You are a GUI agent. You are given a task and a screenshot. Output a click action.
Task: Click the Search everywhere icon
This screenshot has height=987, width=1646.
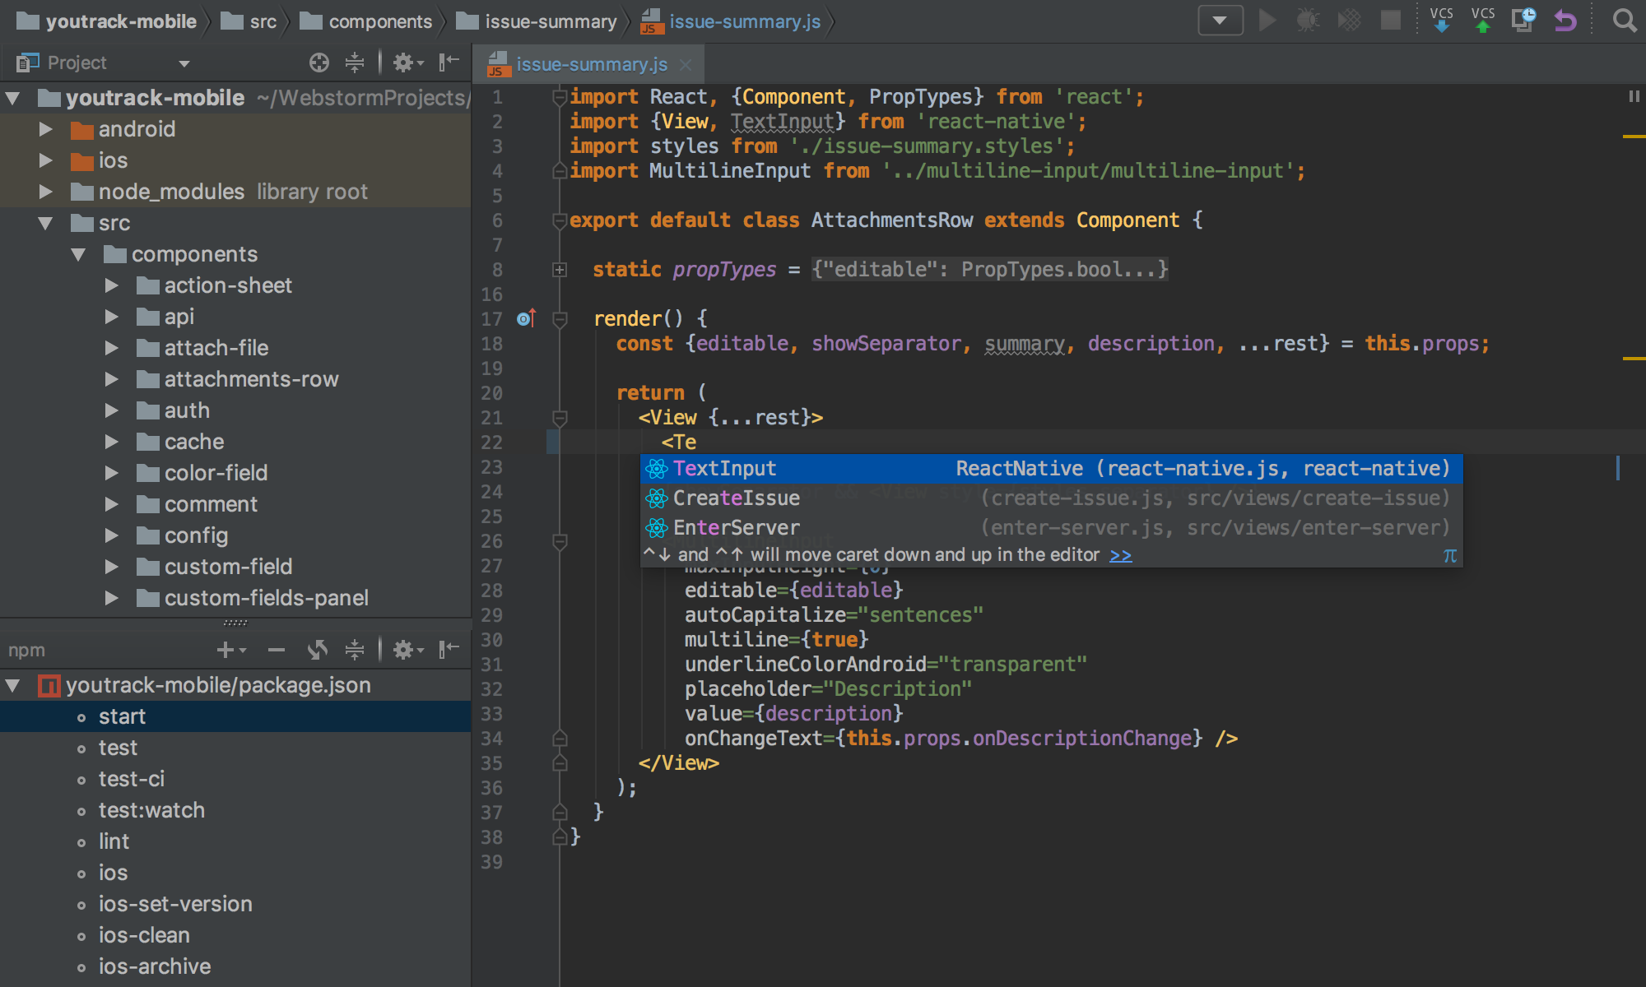click(x=1626, y=20)
